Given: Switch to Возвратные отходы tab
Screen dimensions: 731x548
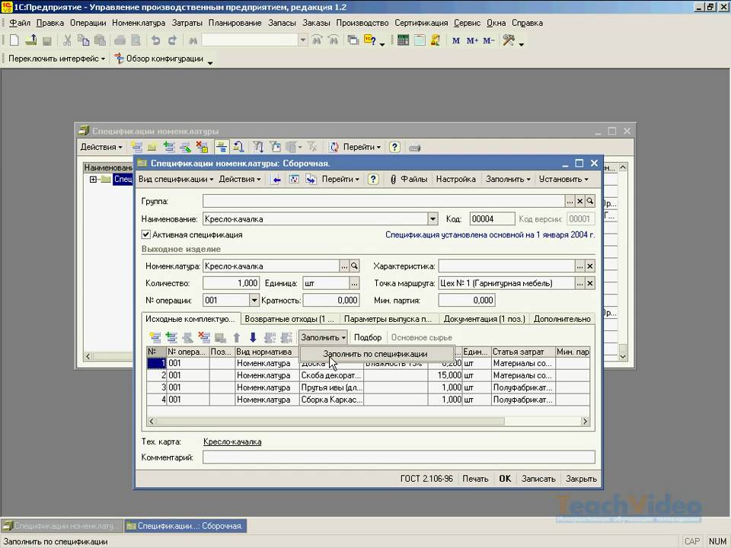Looking at the screenshot, I should 289,319.
